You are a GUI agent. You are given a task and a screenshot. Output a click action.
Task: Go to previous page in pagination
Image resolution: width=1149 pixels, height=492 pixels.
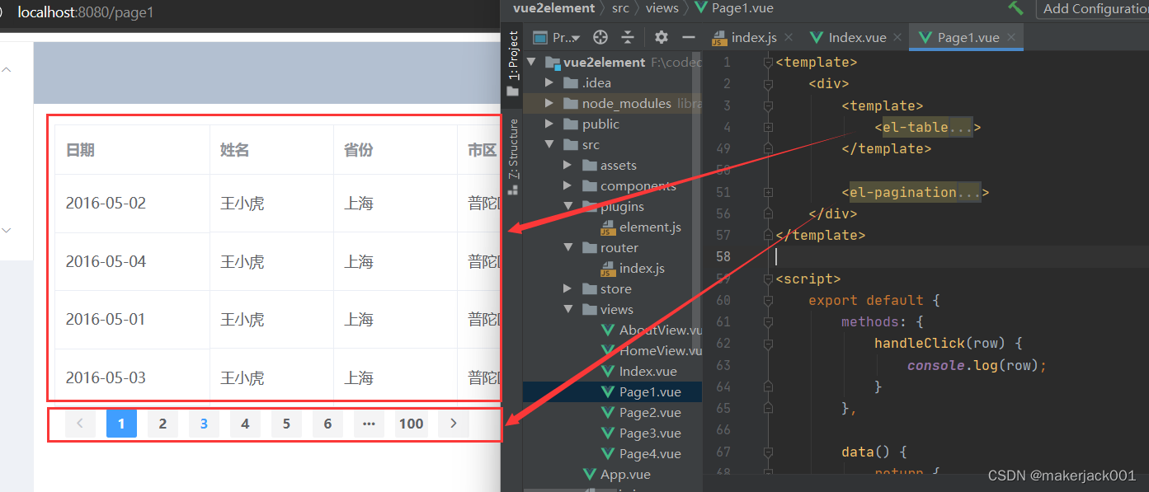click(x=80, y=424)
